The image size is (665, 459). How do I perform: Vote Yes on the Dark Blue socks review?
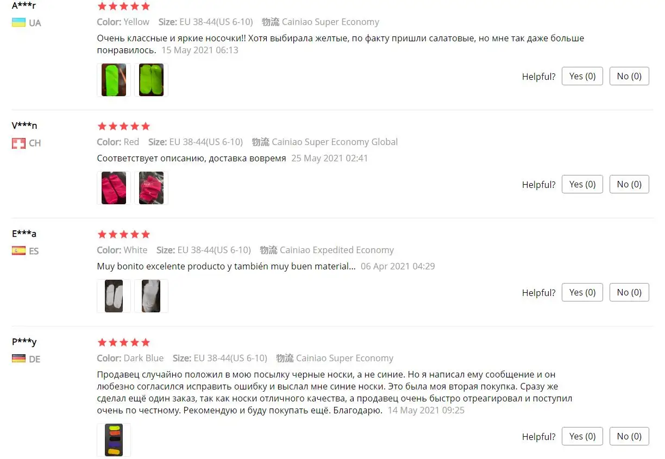[x=582, y=436]
